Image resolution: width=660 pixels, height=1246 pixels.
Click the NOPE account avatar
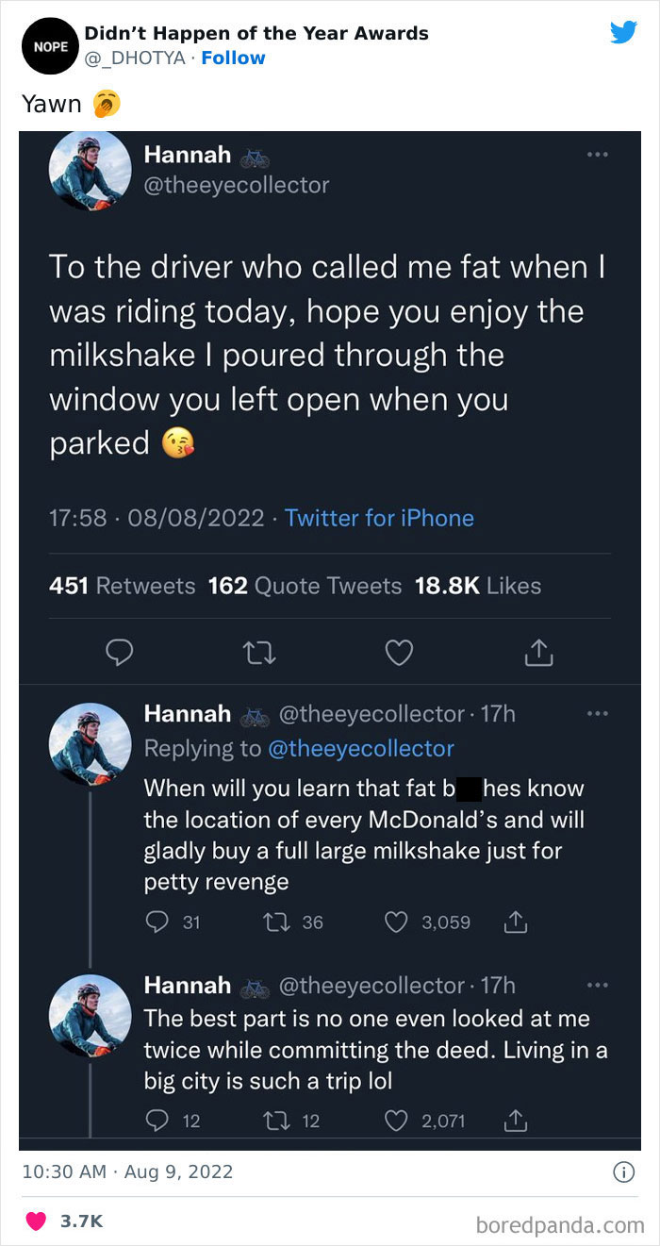49,45
